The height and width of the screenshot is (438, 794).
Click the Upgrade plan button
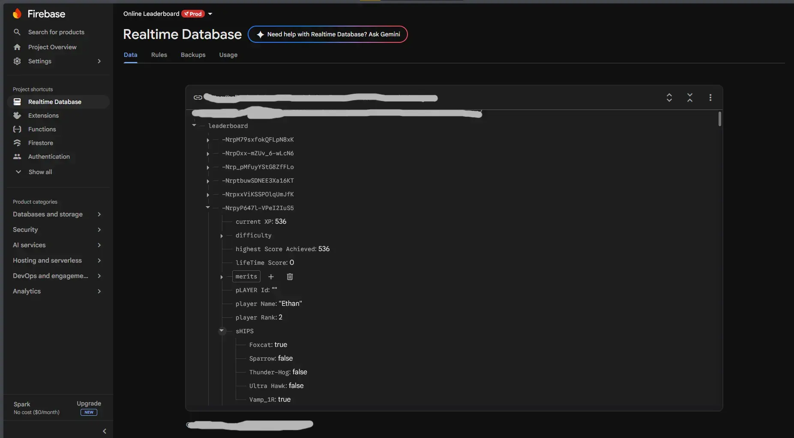click(x=89, y=403)
